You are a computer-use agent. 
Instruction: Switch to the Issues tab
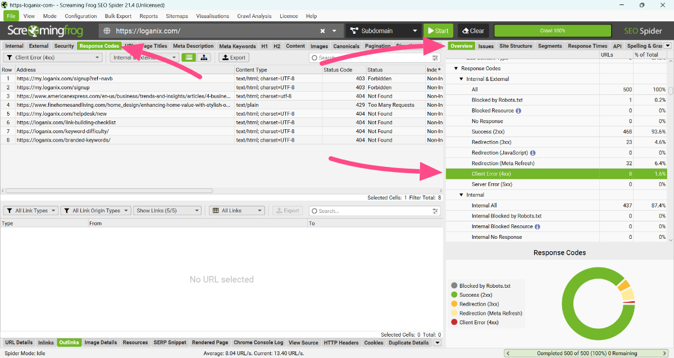coord(486,46)
